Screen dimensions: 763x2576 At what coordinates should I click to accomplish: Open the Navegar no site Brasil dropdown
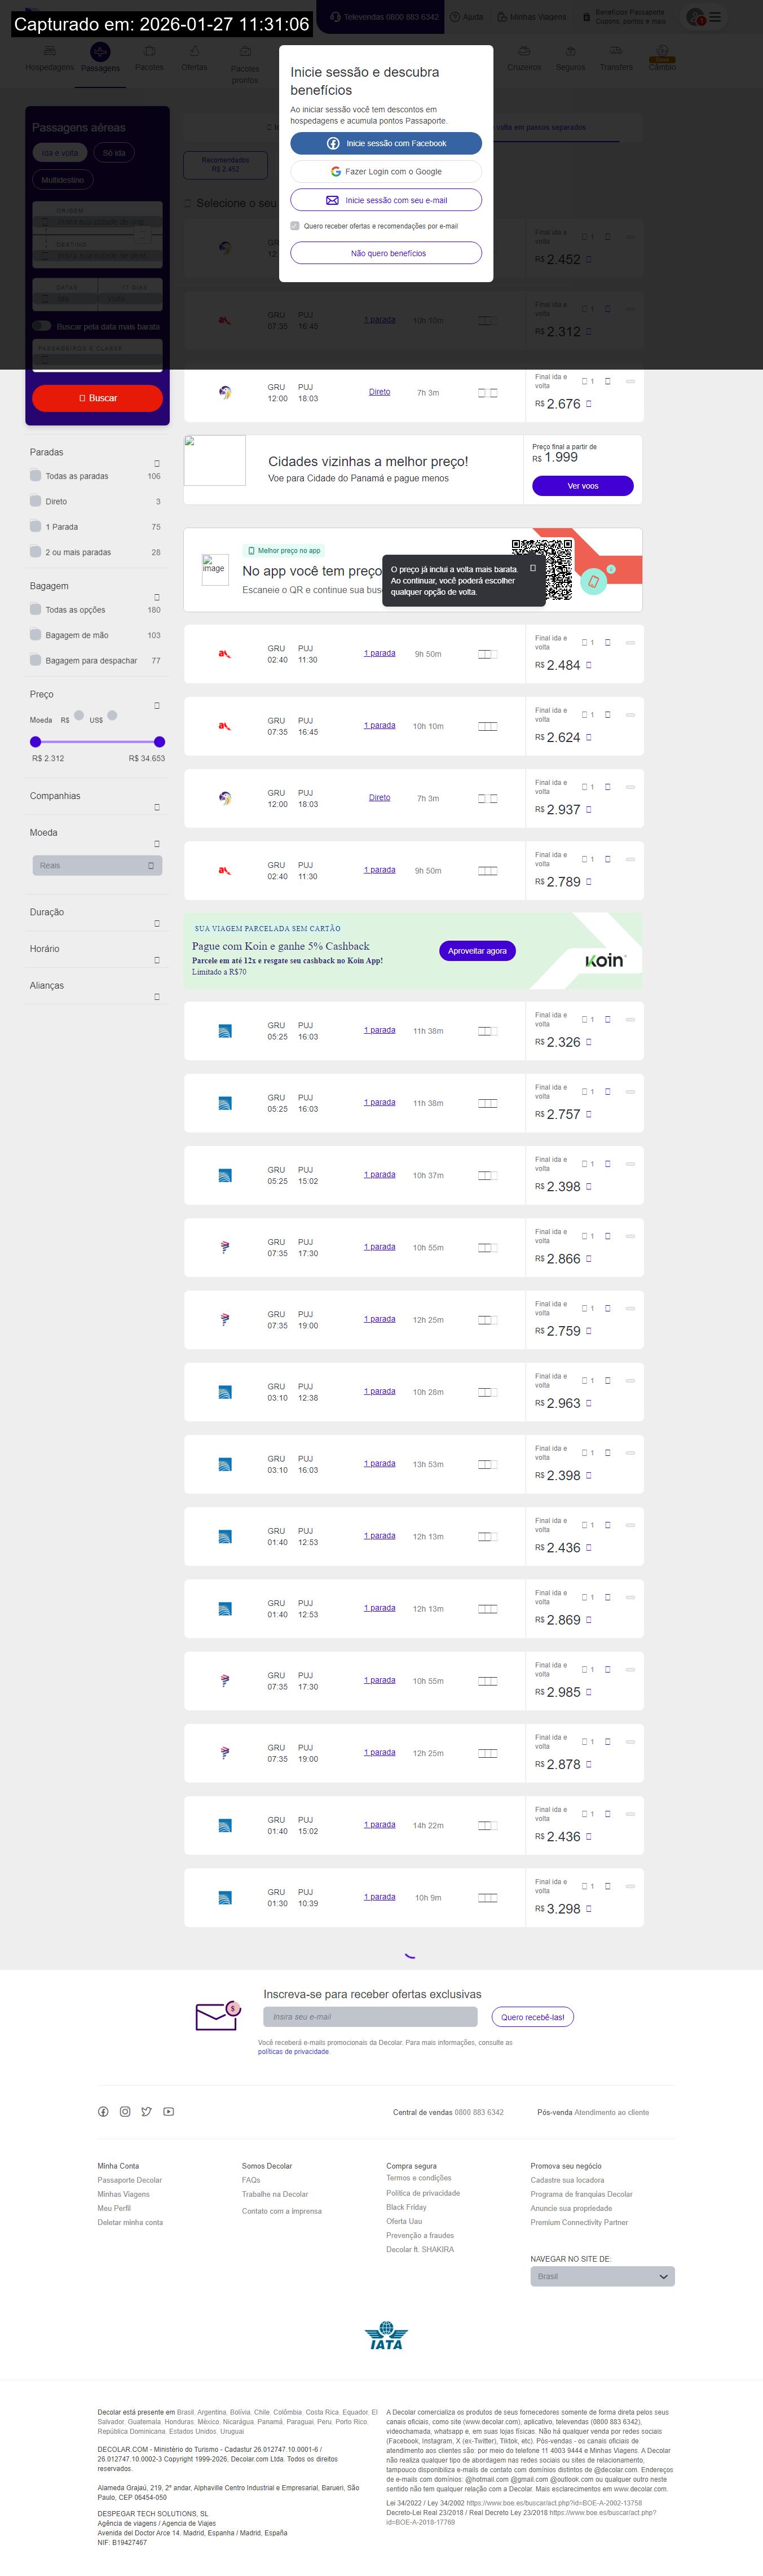click(x=602, y=2276)
